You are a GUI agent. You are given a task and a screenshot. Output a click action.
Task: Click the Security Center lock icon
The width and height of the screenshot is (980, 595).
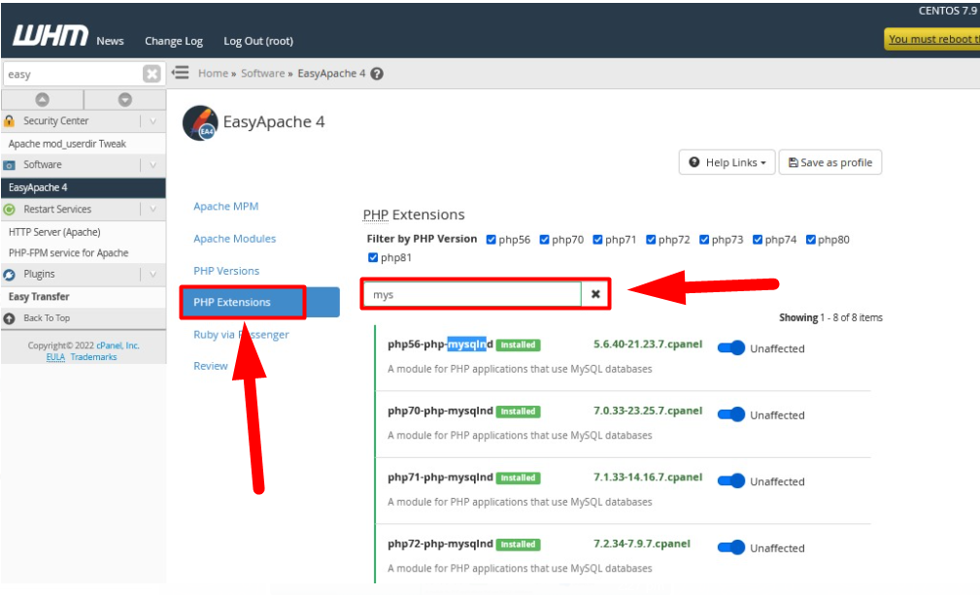tap(10, 120)
